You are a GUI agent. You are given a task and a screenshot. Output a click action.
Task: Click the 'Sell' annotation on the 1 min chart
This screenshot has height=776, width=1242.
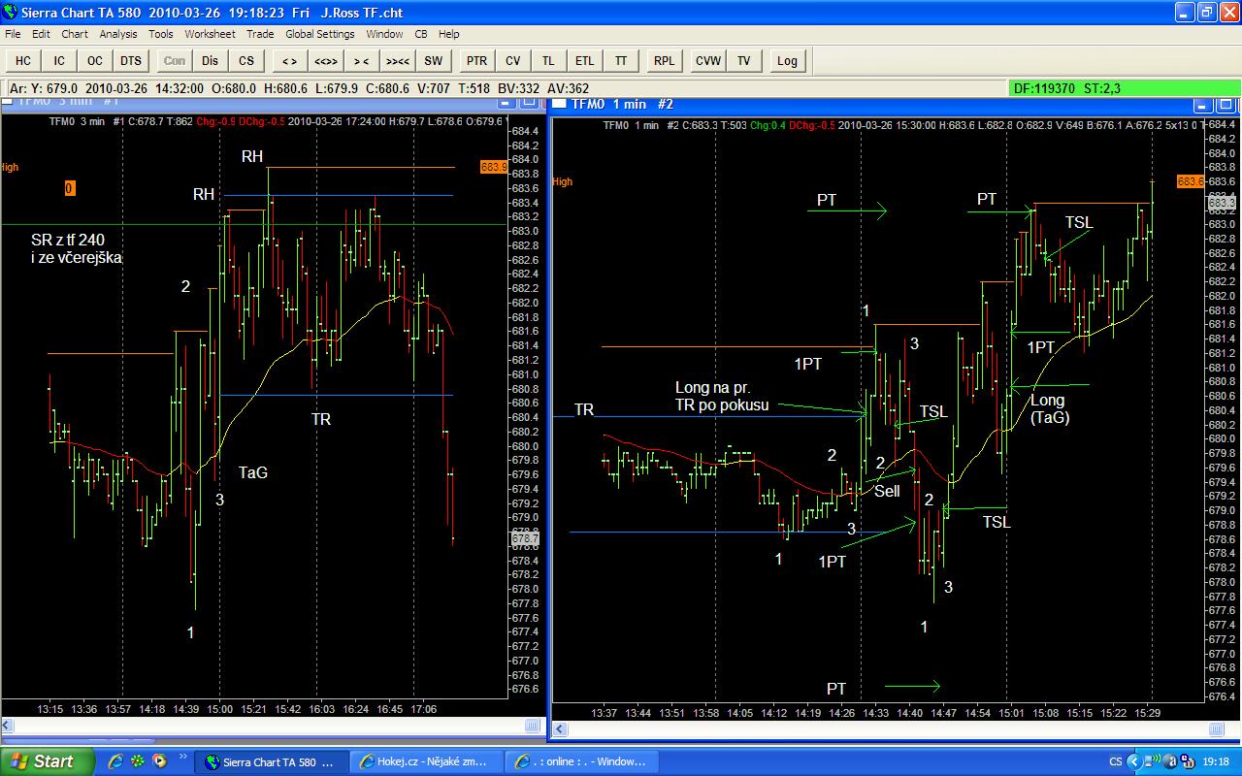[x=887, y=491]
